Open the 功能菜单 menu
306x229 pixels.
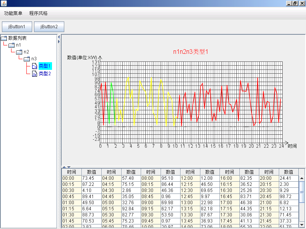pyautogui.click(x=13, y=13)
